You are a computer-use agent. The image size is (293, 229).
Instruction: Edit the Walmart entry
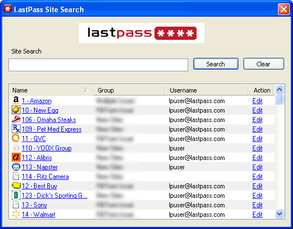click(x=257, y=215)
